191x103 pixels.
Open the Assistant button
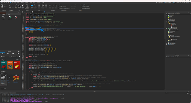point(160,2)
